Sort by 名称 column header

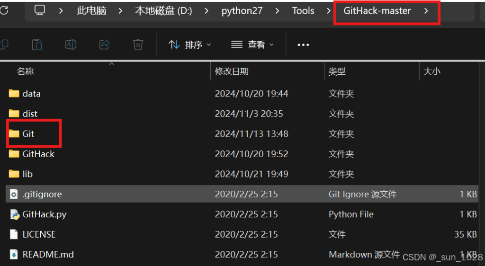(x=26, y=71)
